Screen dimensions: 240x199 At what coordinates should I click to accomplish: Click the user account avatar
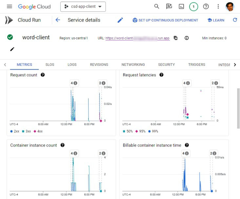(x=230, y=7)
